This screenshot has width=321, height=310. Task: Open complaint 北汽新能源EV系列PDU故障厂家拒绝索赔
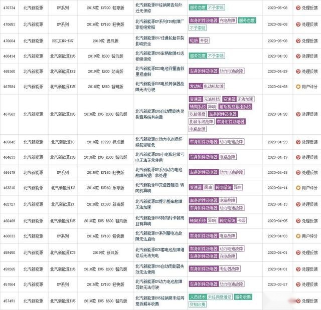tap(159, 25)
